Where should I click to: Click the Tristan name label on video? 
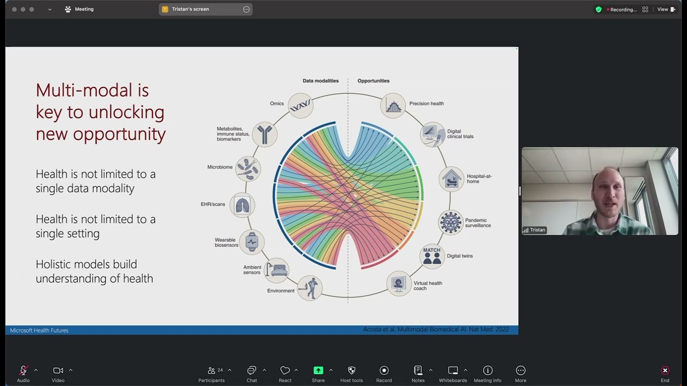(x=534, y=230)
